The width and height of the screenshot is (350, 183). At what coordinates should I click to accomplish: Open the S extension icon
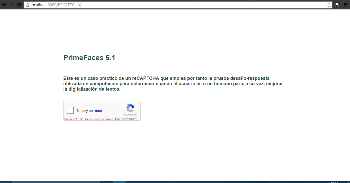337,5
